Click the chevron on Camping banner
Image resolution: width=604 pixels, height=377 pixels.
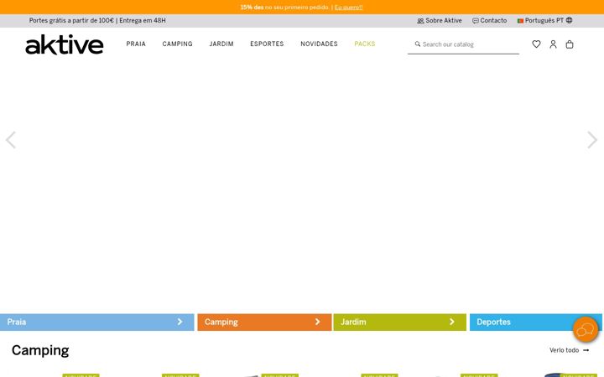point(317,322)
